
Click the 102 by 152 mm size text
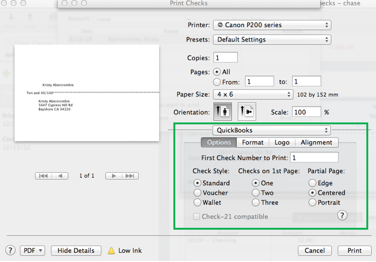[318, 94]
